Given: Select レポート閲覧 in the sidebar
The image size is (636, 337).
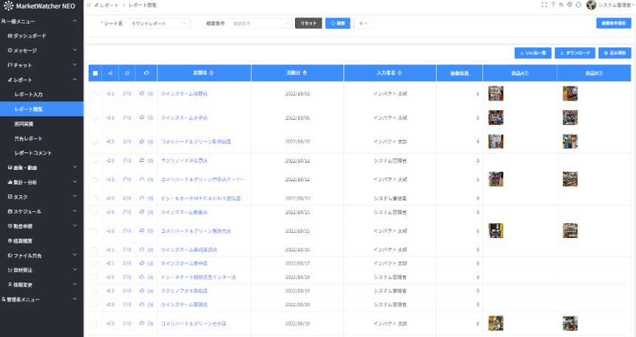Looking at the screenshot, I should coord(41,109).
